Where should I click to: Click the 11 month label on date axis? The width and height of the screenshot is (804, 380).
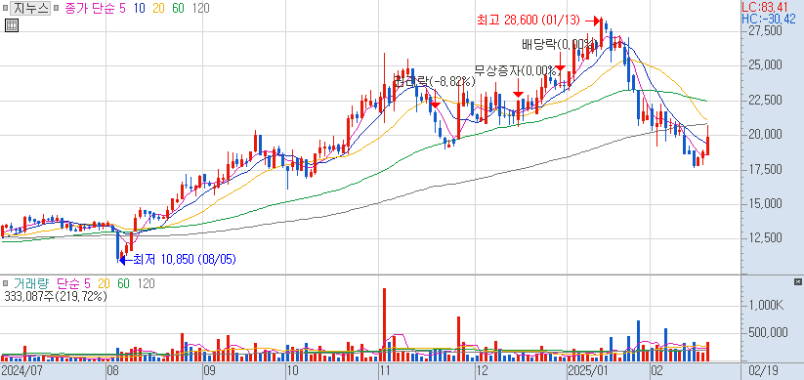tap(385, 371)
